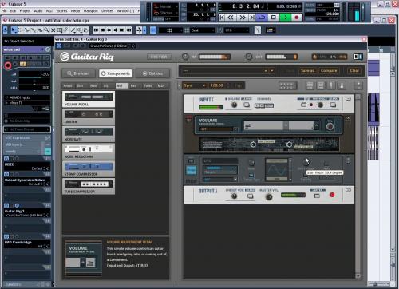
Task: Choose the Limiter component
Action: point(89,117)
